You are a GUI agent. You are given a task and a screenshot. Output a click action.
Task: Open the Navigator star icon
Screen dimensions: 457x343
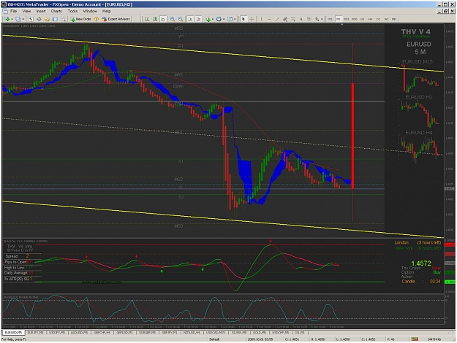47,19
